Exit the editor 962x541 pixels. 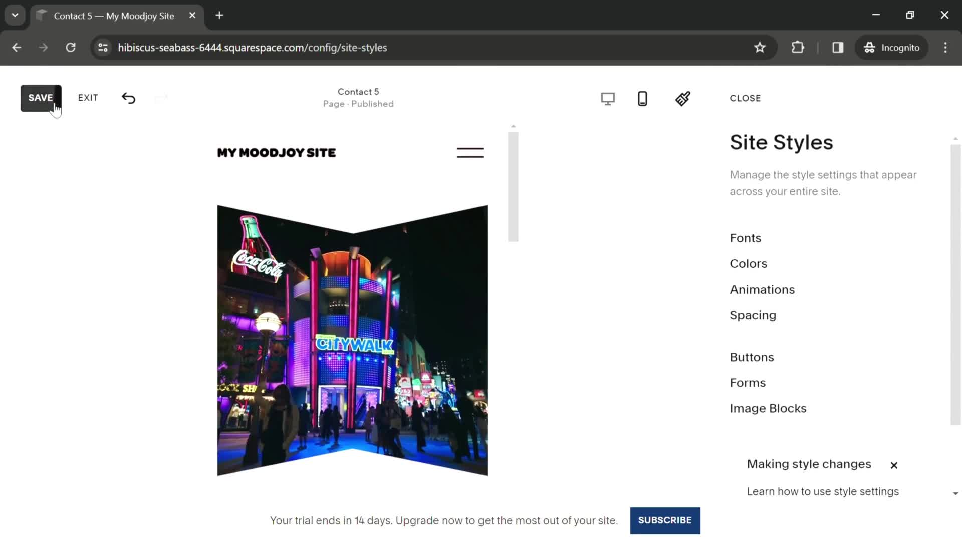(x=88, y=98)
